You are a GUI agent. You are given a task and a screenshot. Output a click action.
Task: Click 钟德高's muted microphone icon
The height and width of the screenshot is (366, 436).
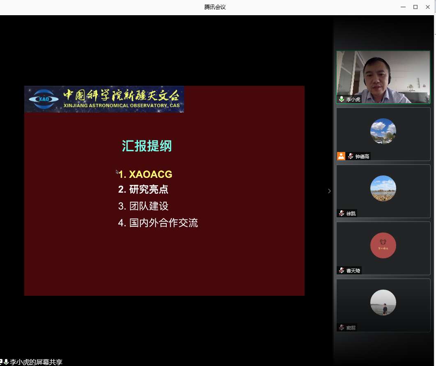pos(351,156)
